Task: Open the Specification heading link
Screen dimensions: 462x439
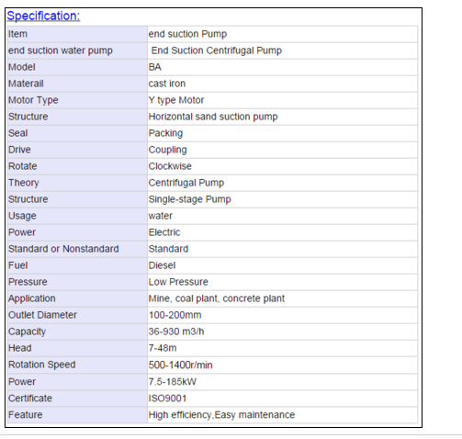Action: [x=43, y=16]
